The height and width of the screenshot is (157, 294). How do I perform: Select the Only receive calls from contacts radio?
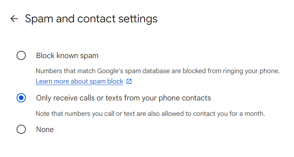(21, 98)
